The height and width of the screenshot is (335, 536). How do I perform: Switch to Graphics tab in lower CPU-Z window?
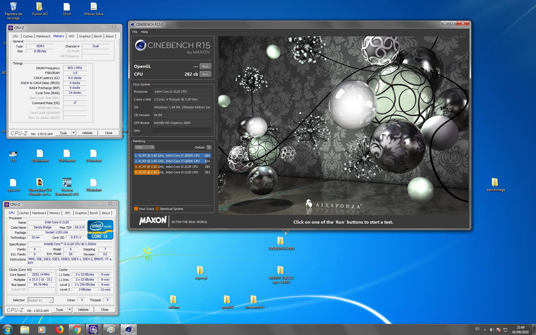click(x=81, y=213)
